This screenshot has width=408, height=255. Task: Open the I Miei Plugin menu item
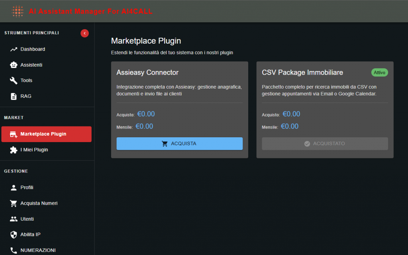point(34,150)
